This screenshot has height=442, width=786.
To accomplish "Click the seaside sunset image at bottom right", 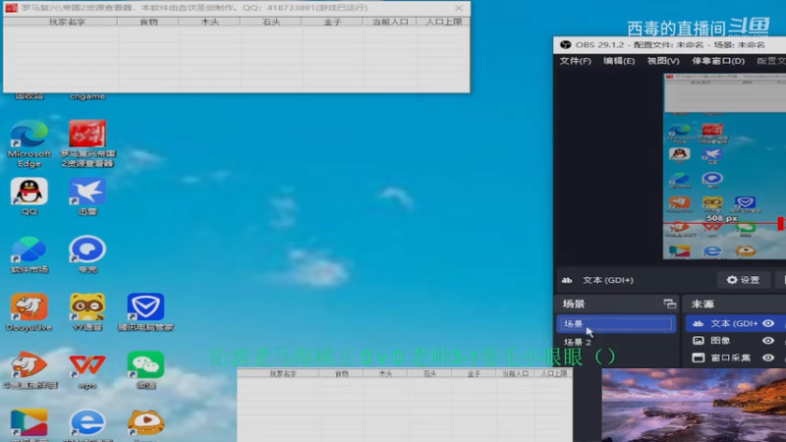I will (694, 405).
